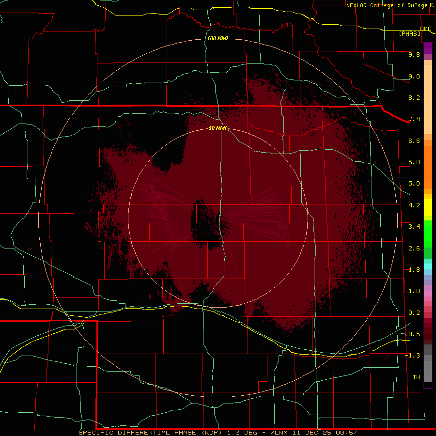Screen dimensions: 436x436
Task: Click the 0.2 scale value
Action: click(x=414, y=313)
